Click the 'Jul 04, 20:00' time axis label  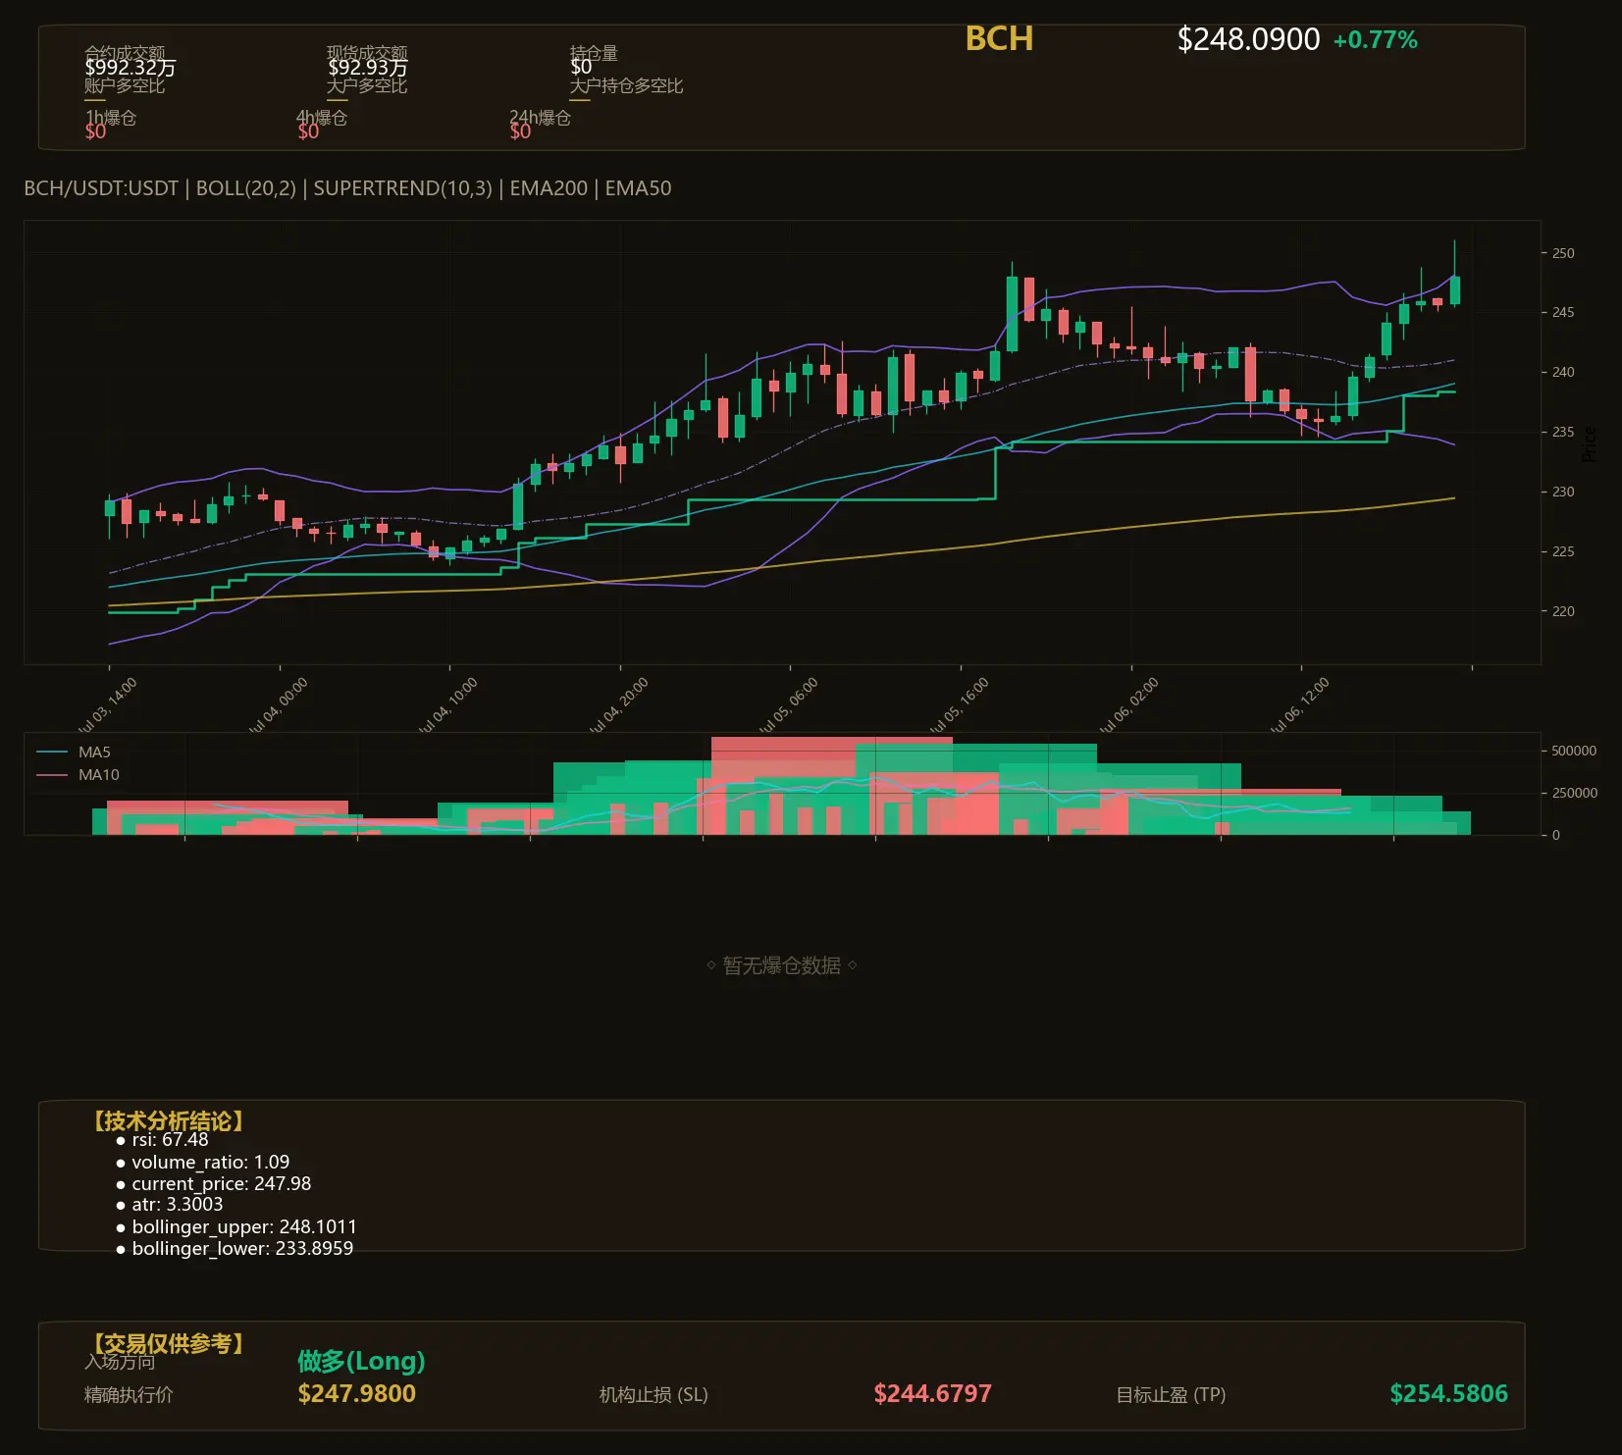click(618, 705)
